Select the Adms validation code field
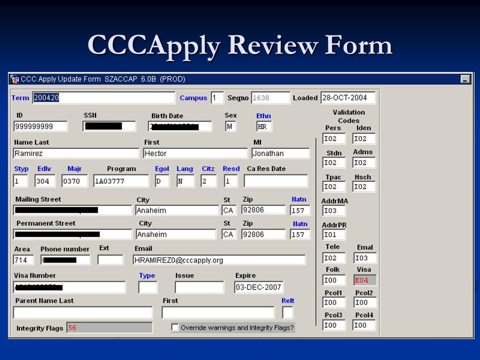Viewport: 480px width, 360px height. (364, 162)
